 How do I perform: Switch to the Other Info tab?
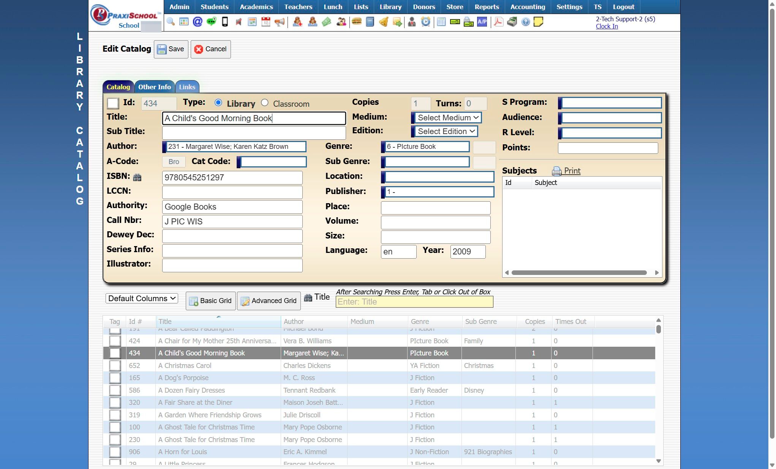154,87
